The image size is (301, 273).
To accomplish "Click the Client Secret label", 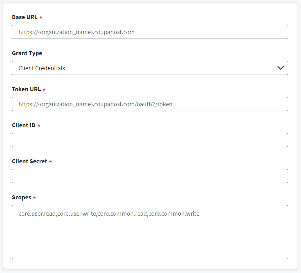I will (29, 161).
